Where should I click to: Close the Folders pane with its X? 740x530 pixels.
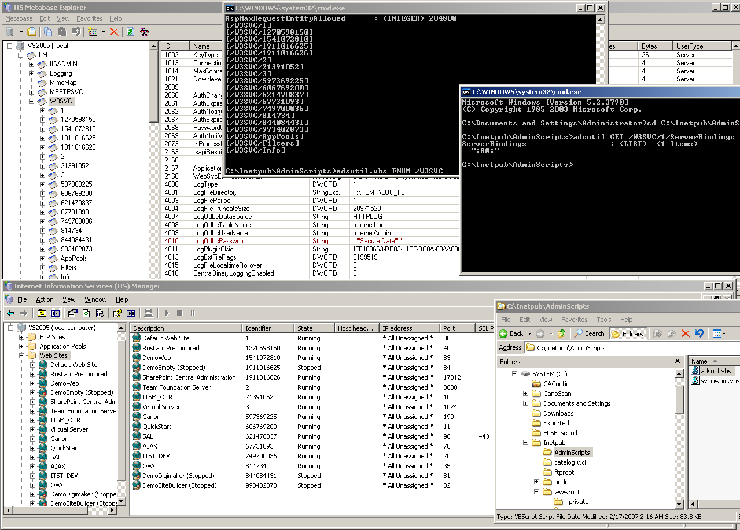click(x=678, y=361)
